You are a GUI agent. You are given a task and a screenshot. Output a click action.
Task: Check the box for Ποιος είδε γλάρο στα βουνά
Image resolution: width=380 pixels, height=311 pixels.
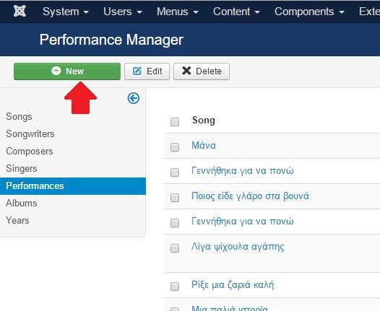pyautogui.click(x=175, y=198)
